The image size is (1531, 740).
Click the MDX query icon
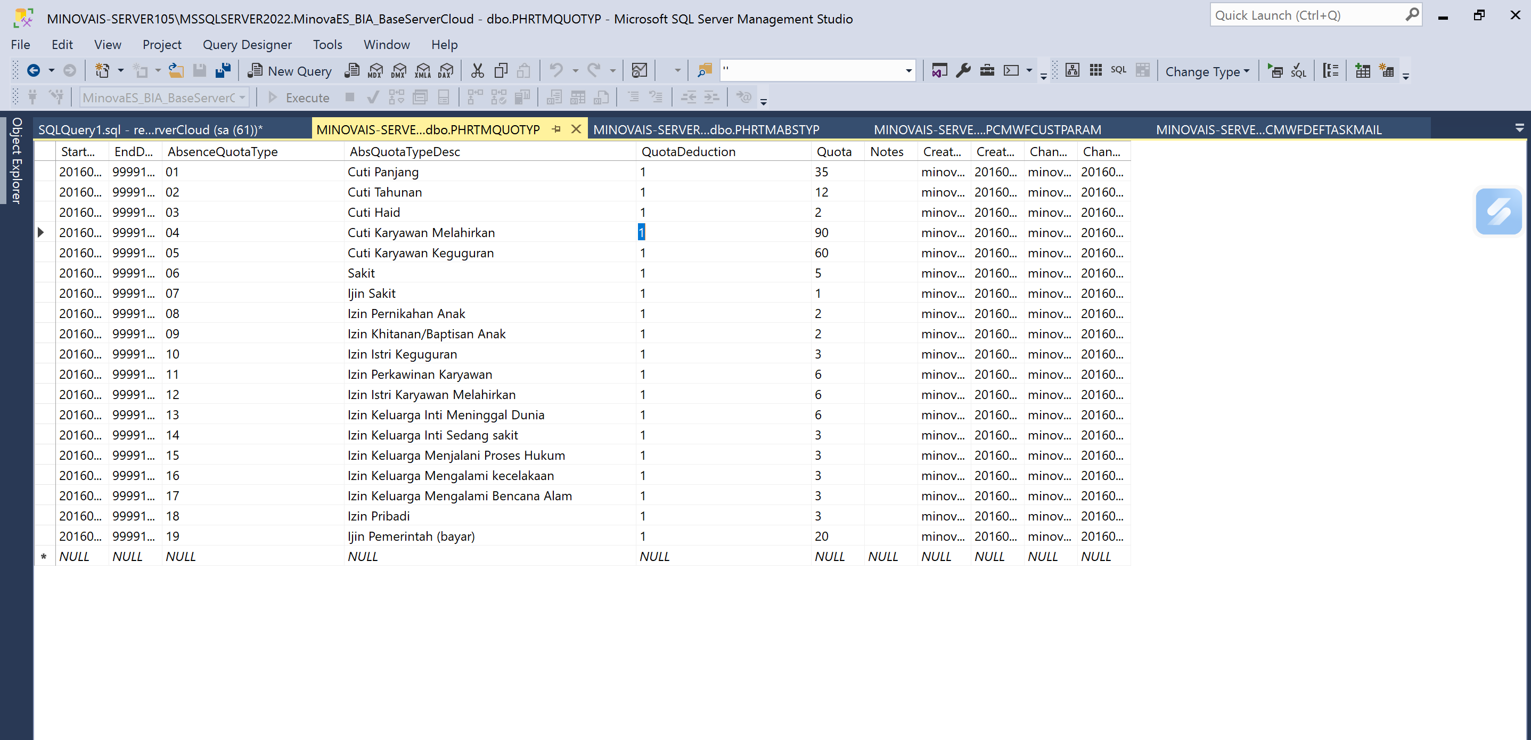point(375,71)
